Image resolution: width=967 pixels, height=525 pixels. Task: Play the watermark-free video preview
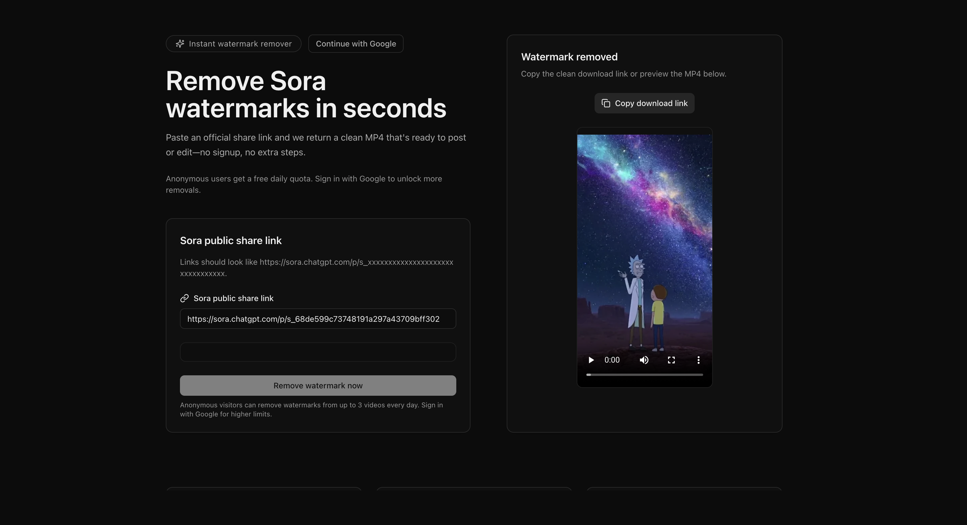tap(591, 360)
